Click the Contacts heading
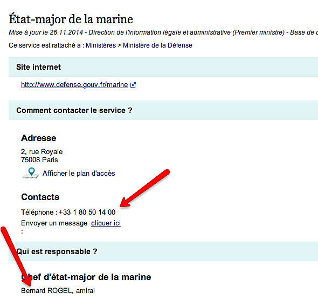 [40, 197]
